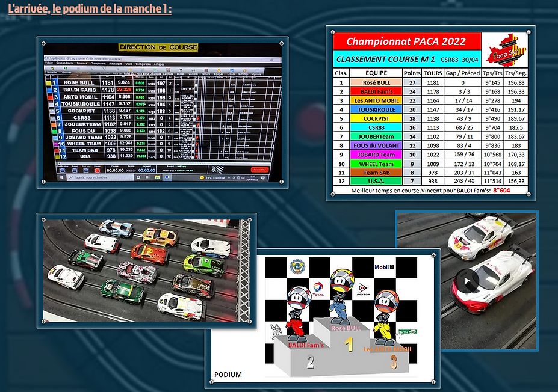558x392 pixels.
Task: Click the DIRECTION DE COURSE yellow label
Action: point(158,47)
